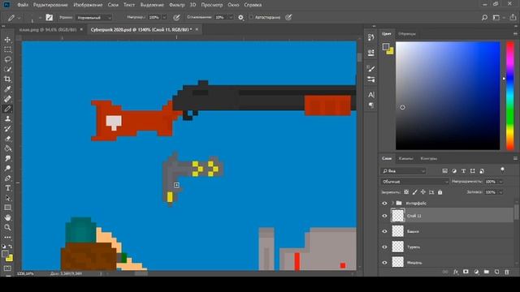Select the Hand tool

pyautogui.click(x=7, y=217)
